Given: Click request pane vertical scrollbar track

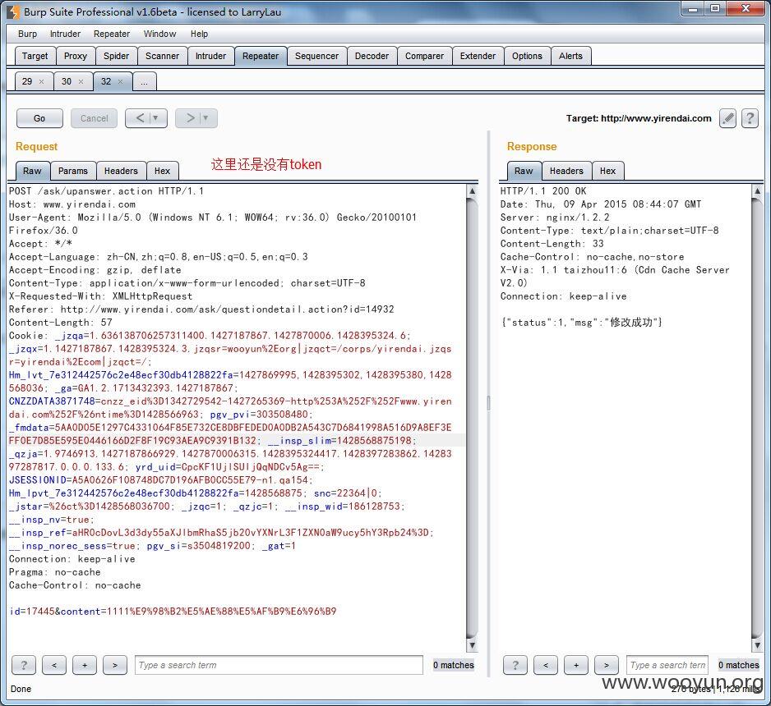Looking at the screenshot, I should pyautogui.click(x=472, y=417).
